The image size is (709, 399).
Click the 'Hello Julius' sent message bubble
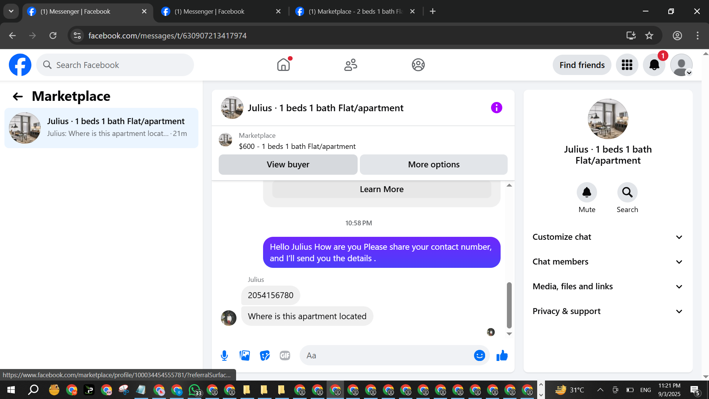[x=382, y=253]
